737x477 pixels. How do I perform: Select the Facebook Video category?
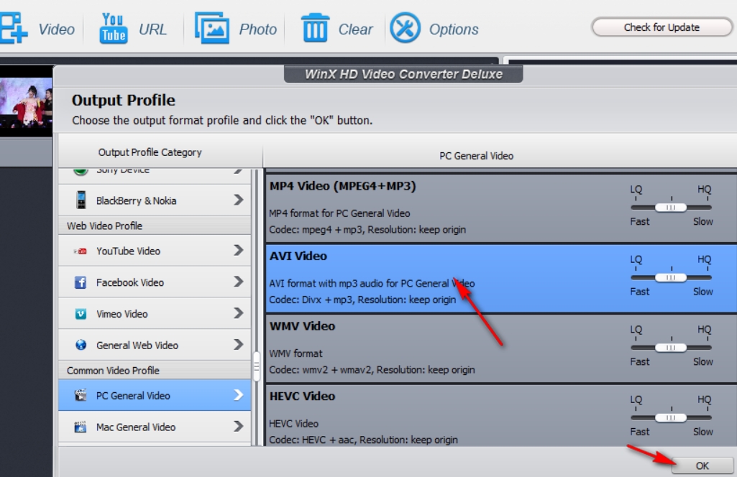pyautogui.click(x=155, y=282)
